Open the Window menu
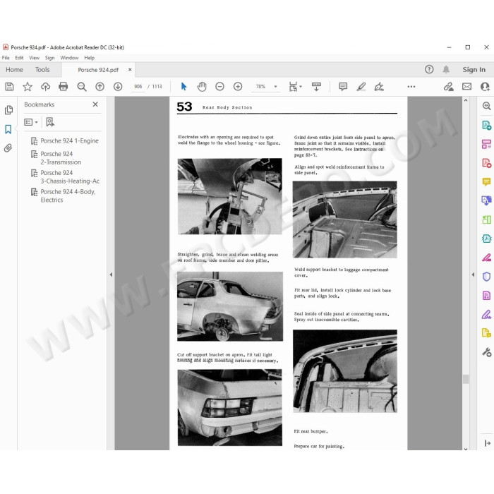Viewport: 494px width, 494px height. coord(69,58)
